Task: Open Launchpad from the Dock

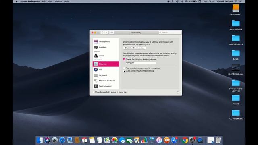Action: tap(55, 140)
